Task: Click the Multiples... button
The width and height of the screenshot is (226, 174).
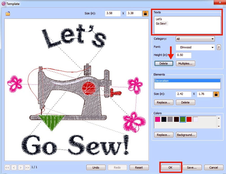Action: [x=186, y=63]
